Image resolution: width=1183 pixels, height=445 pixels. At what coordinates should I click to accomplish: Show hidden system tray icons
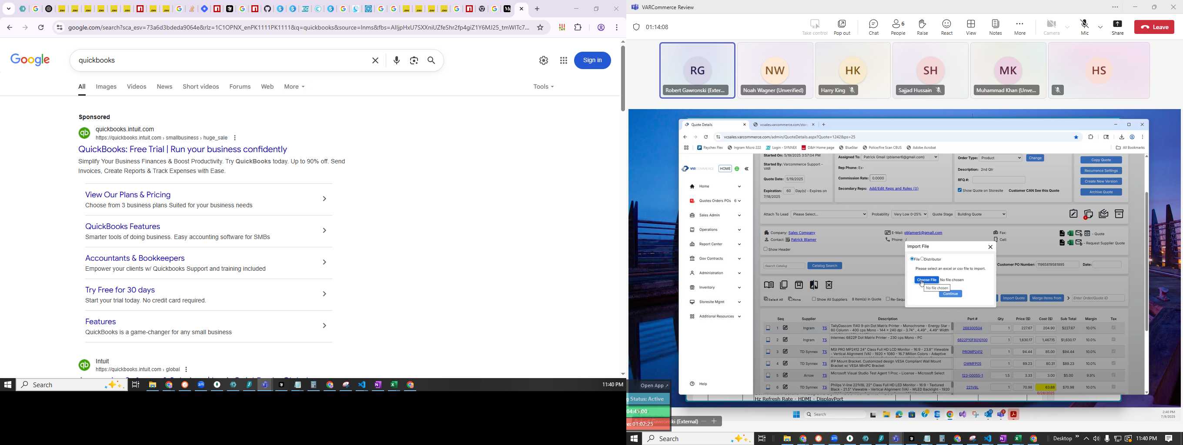click(1086, 439)
